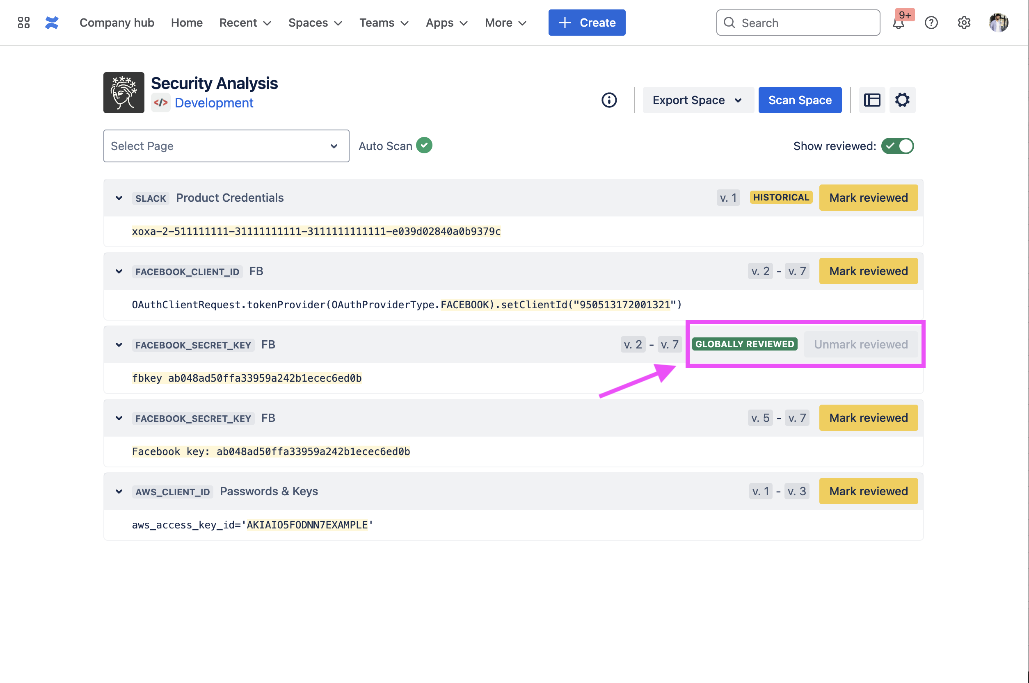This screenshot has height=683, width=1029.
Task: Click the Create button
Action: 587,23
